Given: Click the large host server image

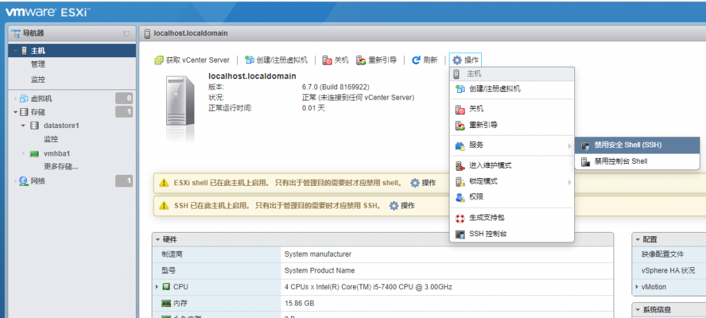Looking at the screenshot, I should (x=181, y=102).
